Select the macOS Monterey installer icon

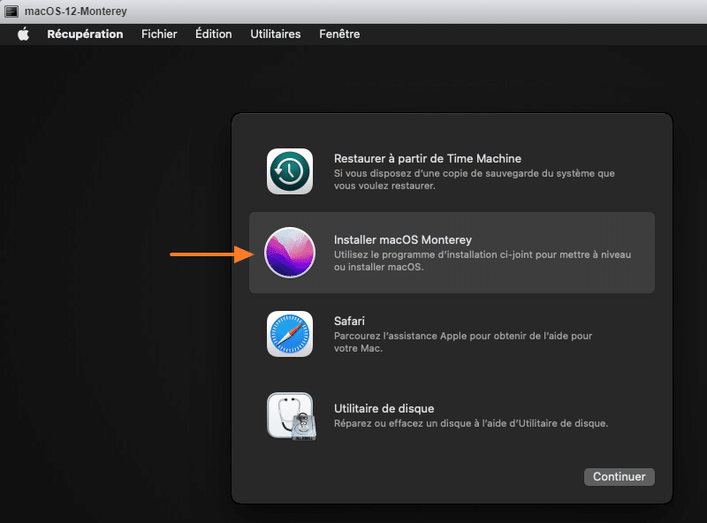pos(290,253)
